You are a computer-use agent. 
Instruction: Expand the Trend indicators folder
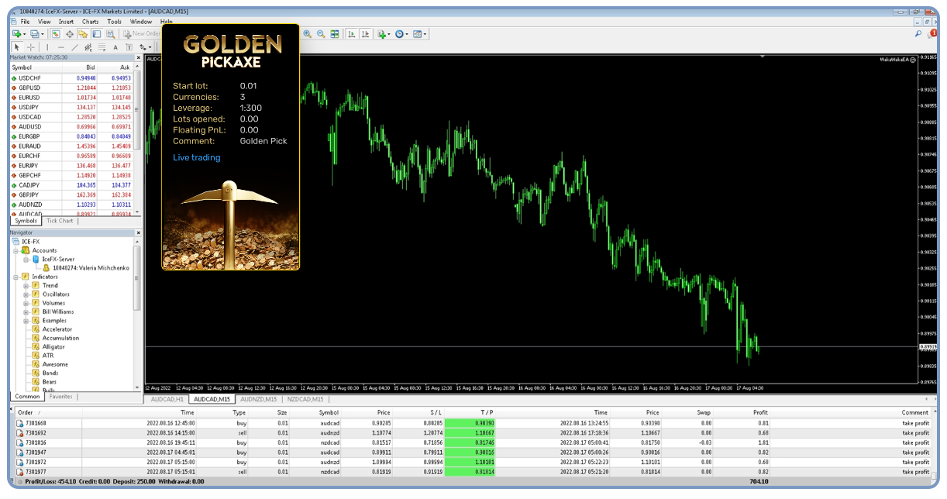tap(26, 285)
